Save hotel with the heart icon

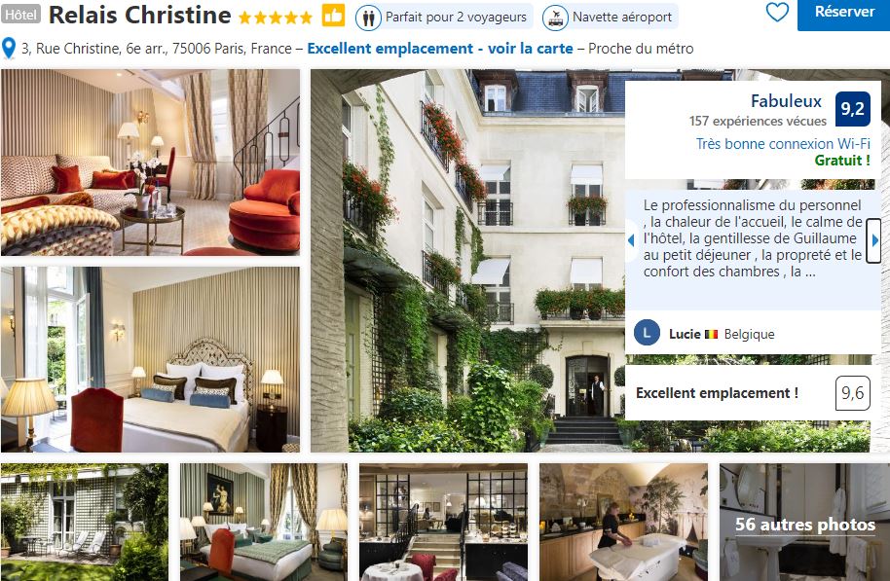(x=777, y=12)
